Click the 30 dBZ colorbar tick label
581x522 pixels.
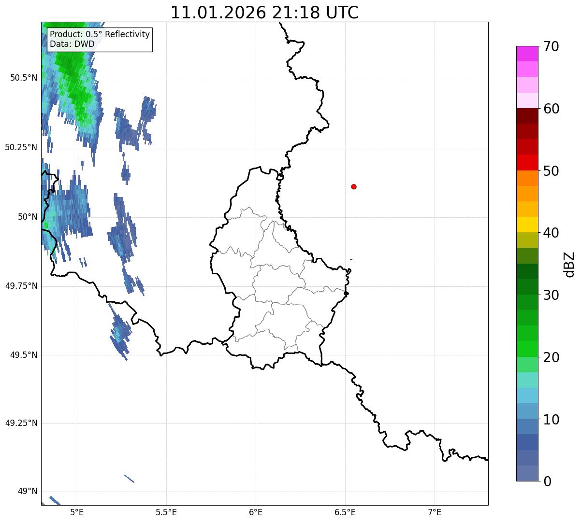551,295
